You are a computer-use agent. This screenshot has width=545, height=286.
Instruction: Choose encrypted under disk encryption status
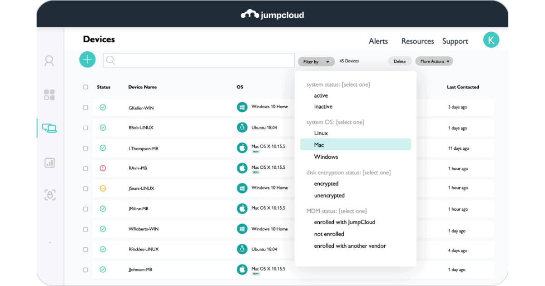pyautogui.click(x=326, y=183)
